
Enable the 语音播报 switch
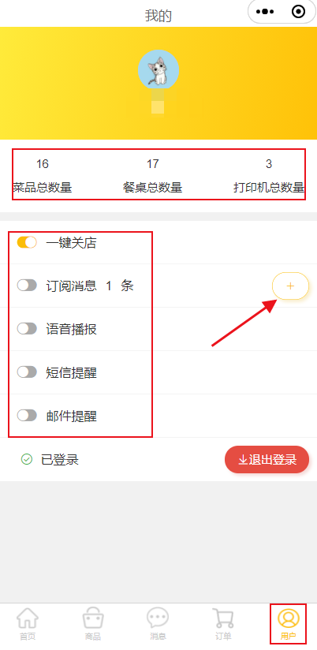coord(27,329)
